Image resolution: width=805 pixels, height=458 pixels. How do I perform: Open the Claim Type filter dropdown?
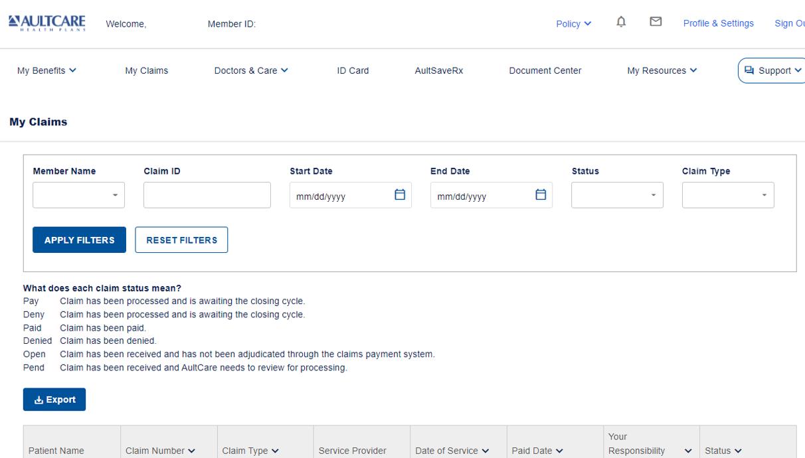[x=728, y=195]
